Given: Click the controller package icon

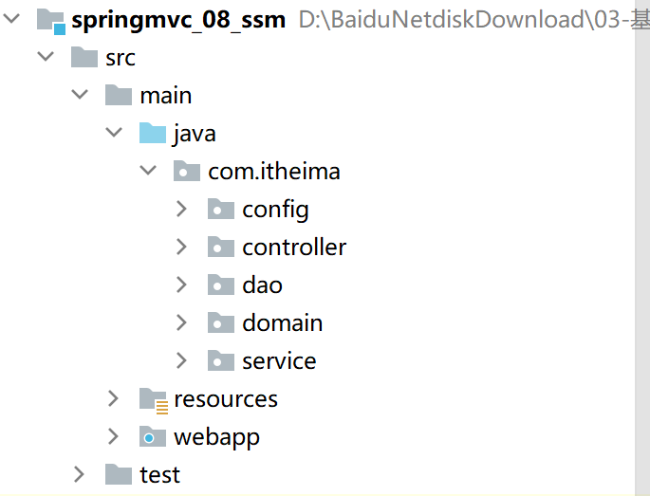Looking at the screenshot, I should point(221,248).
